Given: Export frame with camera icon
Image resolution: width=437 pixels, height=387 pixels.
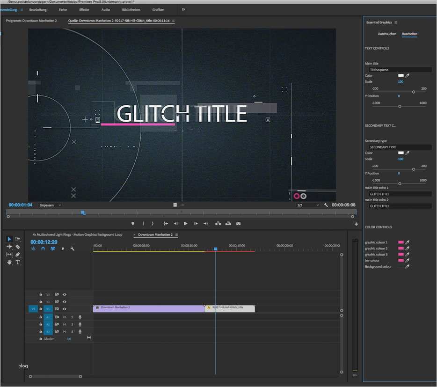Looking at the screenshot, I should pos(238,224).
